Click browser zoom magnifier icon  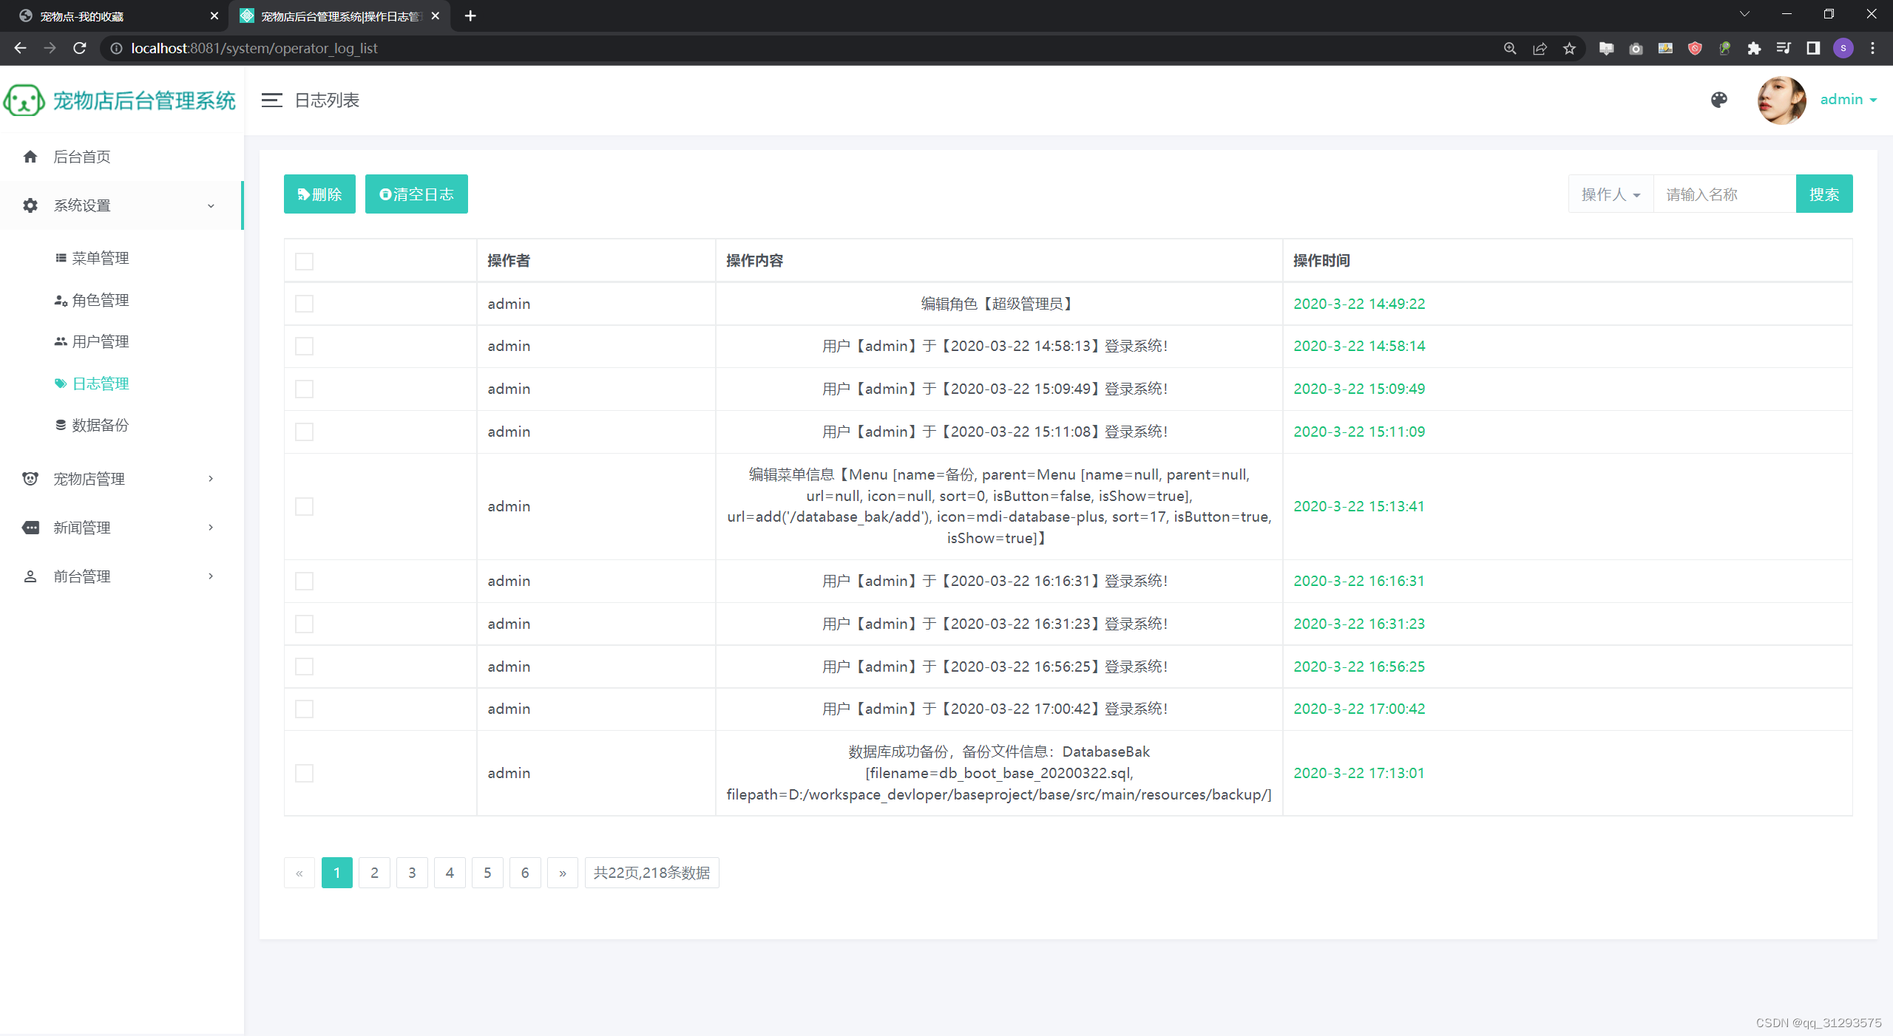coord(1510,48)
